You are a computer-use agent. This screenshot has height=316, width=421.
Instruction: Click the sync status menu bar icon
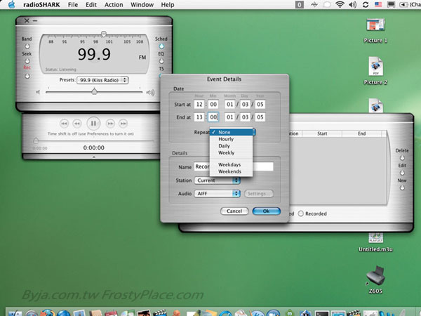[366, 5]
